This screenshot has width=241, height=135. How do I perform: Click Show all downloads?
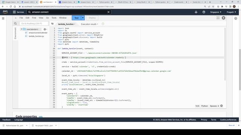coord(232,125)
